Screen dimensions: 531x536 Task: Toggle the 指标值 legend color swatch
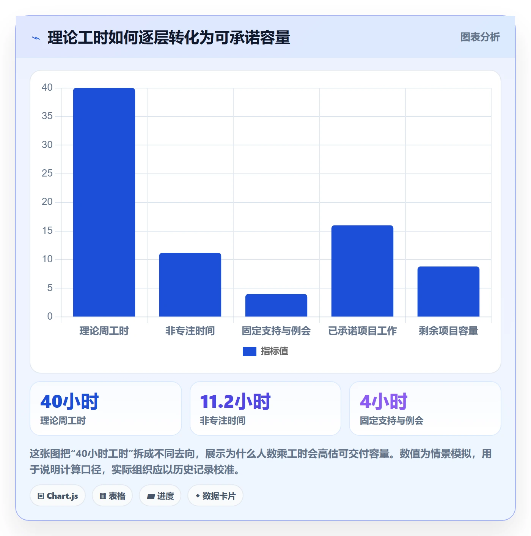[249, 352]
